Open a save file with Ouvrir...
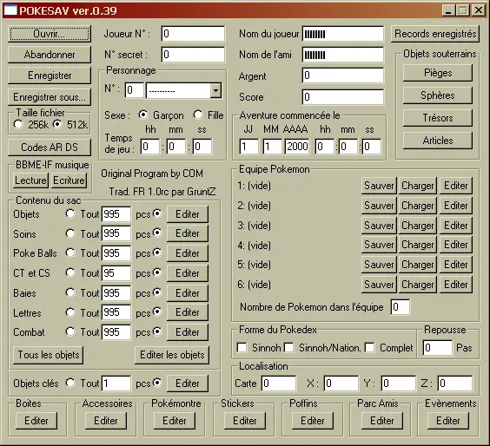This screenshot has width=490, height=446. (x=50, y=34)
